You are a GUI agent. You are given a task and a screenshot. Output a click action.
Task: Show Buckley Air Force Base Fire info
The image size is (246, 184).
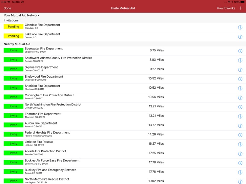coord(240,163)
